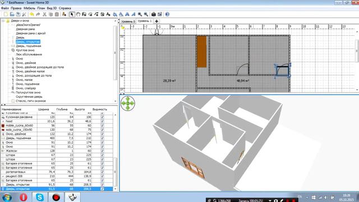This screenshot has width=359, height=202.
Task: Add a new level with plus tab
Action: (157, 21)
